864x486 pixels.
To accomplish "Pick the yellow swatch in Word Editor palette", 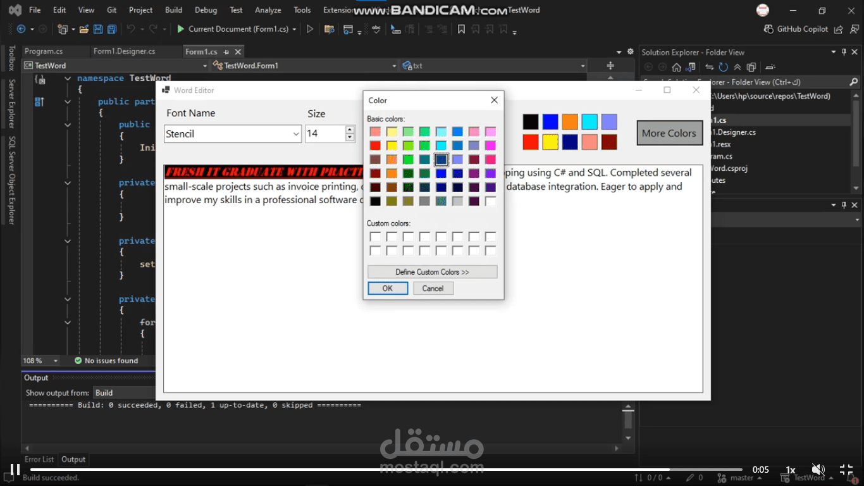I will [550, 142].
